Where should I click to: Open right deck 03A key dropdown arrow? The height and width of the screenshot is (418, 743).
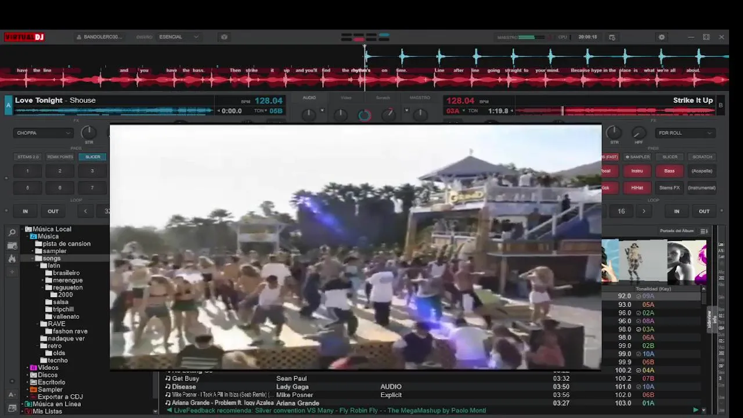click(x=464, y=111)
